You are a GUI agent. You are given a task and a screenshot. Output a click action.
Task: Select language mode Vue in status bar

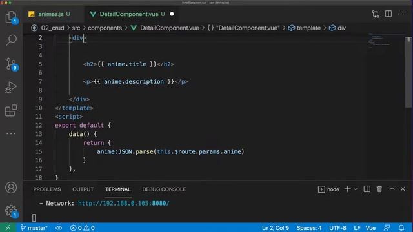point(370,228)
